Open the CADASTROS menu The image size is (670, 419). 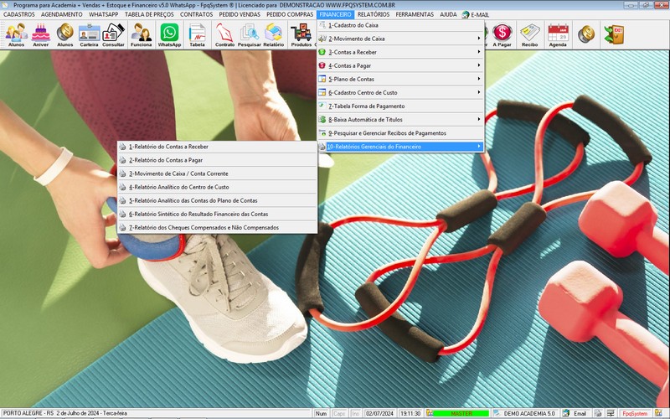click(x=19, y=14)
